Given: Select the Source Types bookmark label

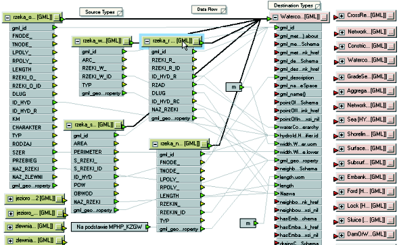Looking at the screenshot, I should pyautogui.click(x=100, y=12).
